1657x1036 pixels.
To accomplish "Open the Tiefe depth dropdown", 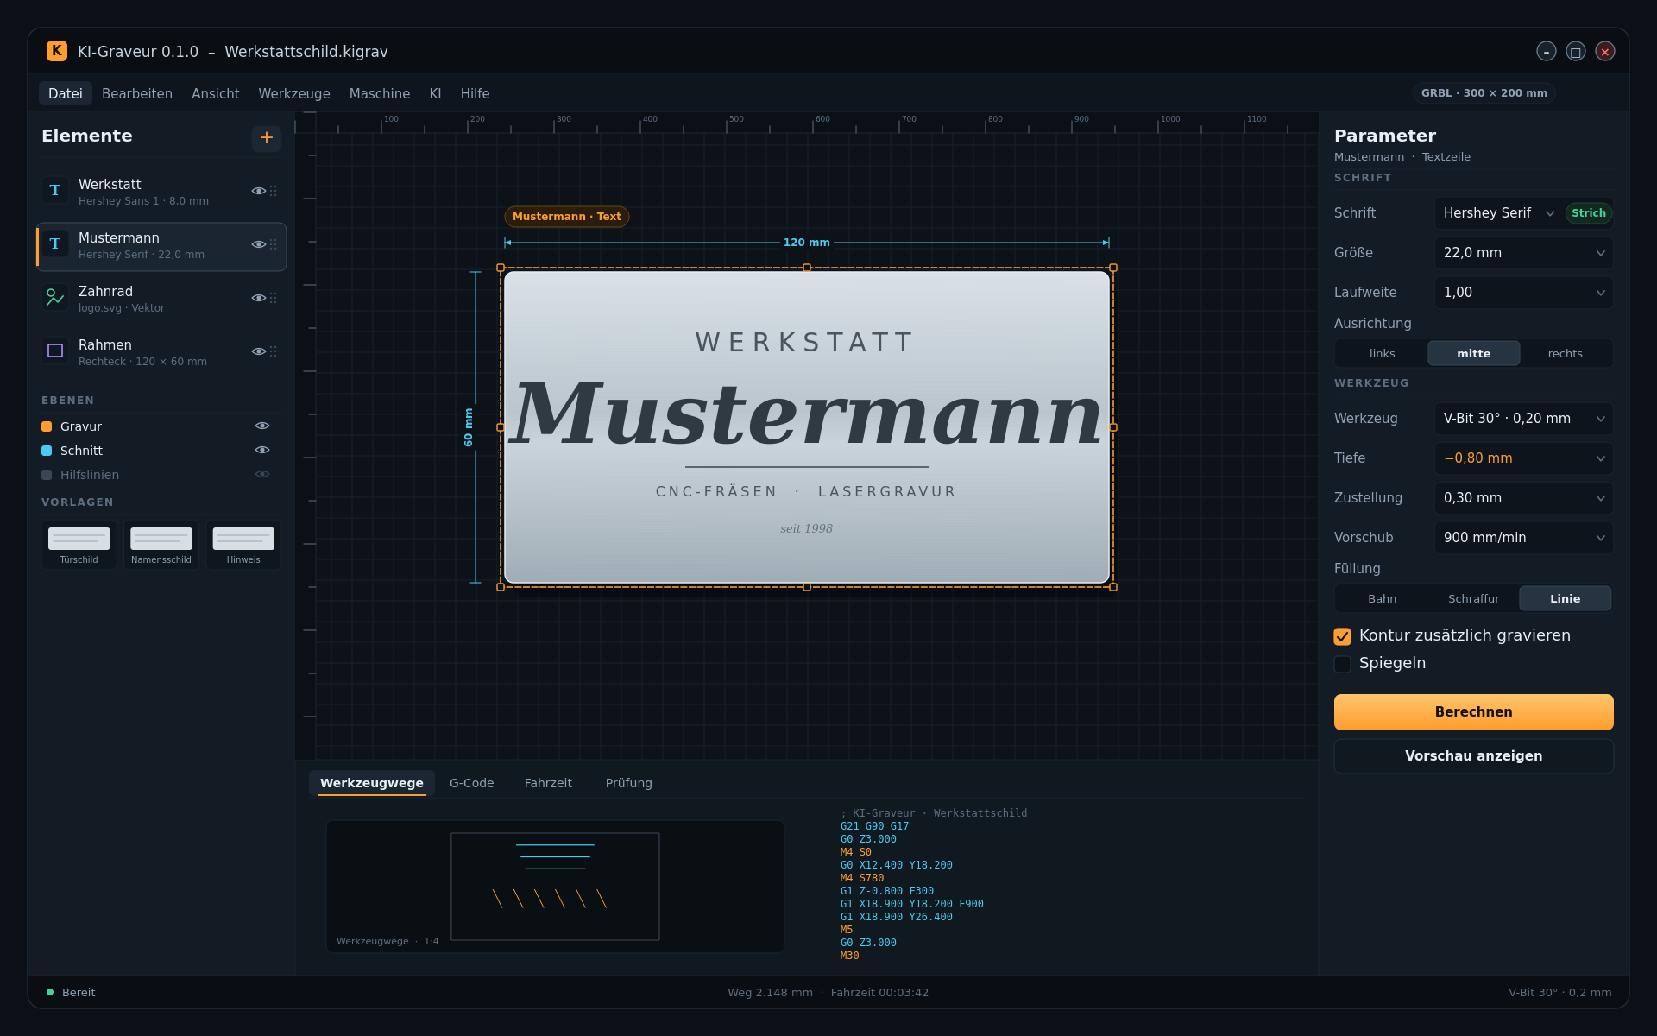I will click(1523, 458).
